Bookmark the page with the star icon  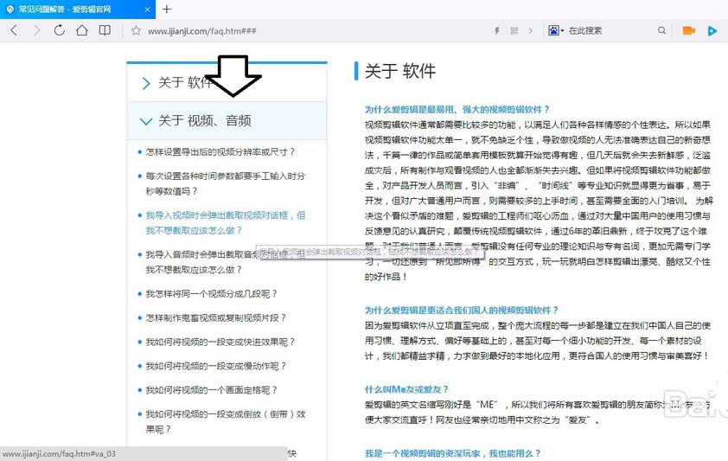tap(136, 31)
